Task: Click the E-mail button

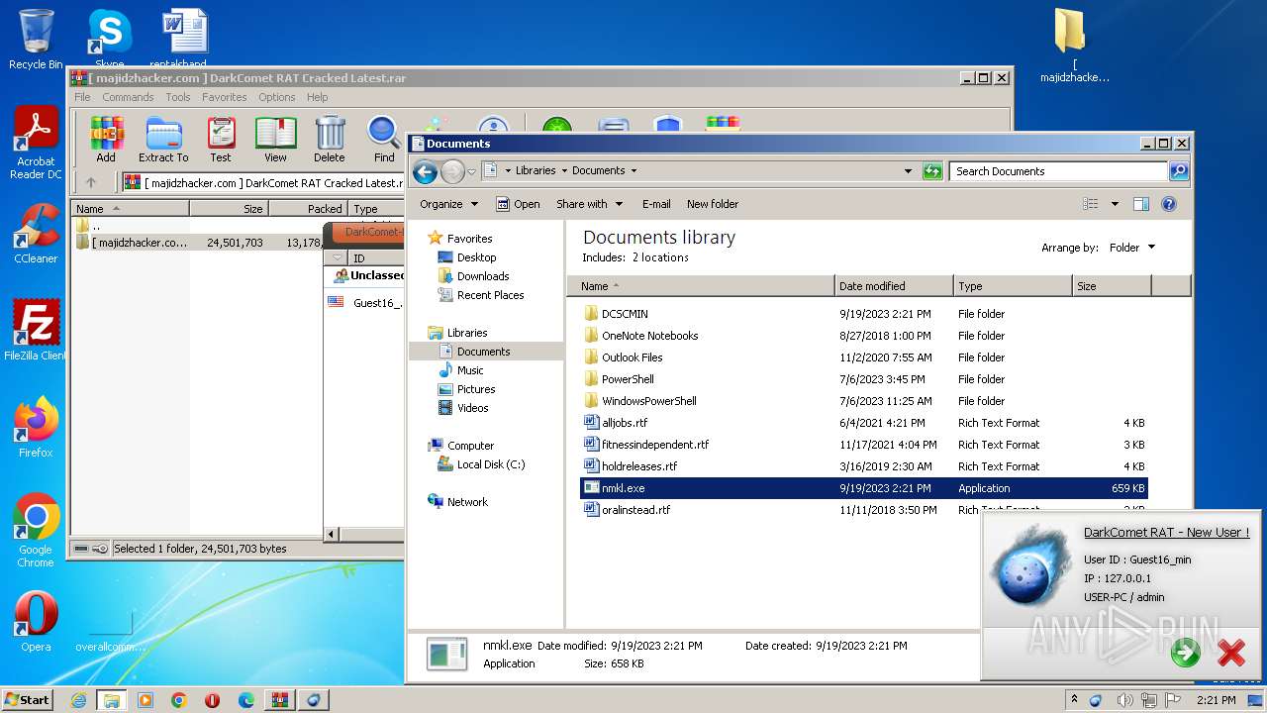Action: click(x=656, y=204)
